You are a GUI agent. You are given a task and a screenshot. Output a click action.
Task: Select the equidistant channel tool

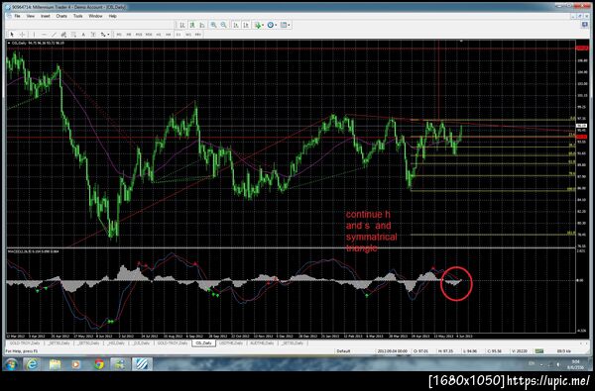coord(63,35)
